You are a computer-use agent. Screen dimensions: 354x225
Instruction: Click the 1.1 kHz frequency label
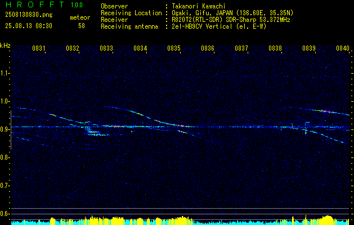[4, 73]
